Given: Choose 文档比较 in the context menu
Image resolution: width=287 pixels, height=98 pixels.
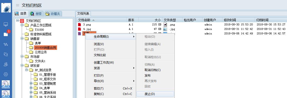Looking at the screenshot, I should click(100, 55).
